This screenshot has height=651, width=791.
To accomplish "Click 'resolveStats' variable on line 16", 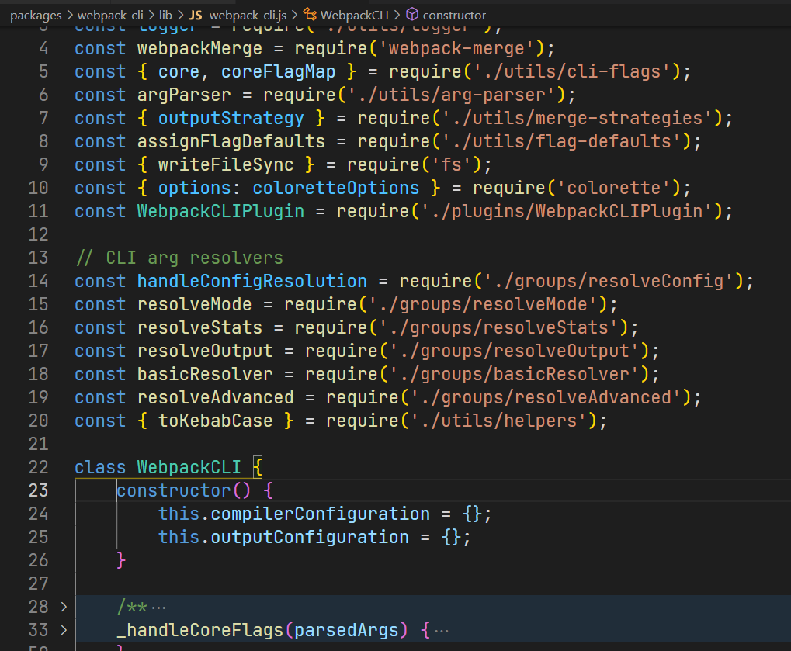I will pos(199,327).
